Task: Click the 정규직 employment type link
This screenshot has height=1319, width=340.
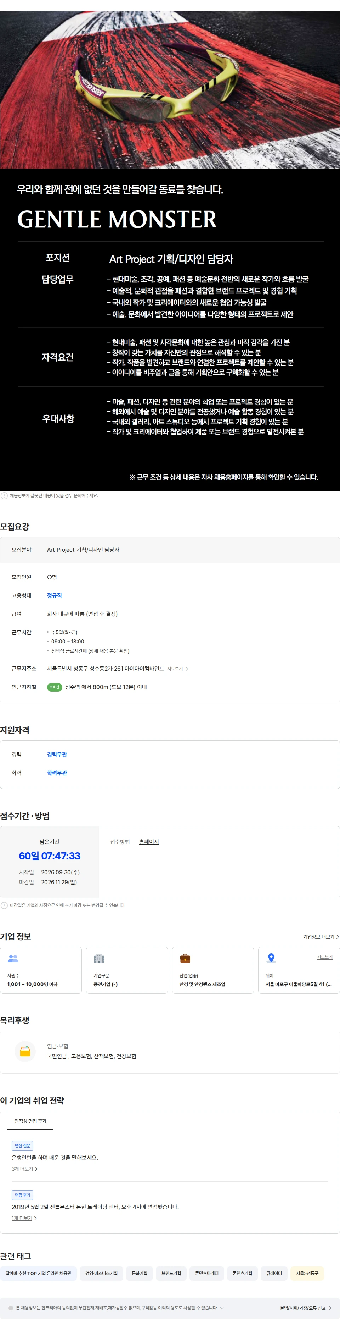Action: click(54, 595)
